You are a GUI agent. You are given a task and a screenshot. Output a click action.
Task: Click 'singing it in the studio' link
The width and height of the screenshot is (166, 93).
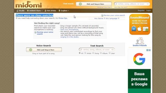coord(70,37)
